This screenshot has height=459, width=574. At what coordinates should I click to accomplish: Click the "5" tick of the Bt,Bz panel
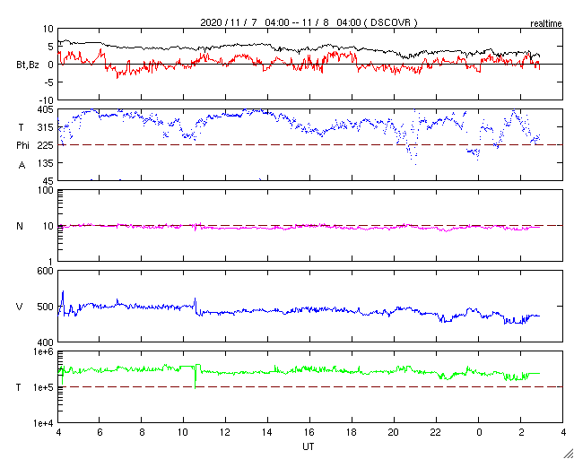(51, 47)
